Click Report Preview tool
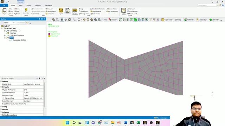This screenshot has height=126, width=225. click(x=112, y=9)
